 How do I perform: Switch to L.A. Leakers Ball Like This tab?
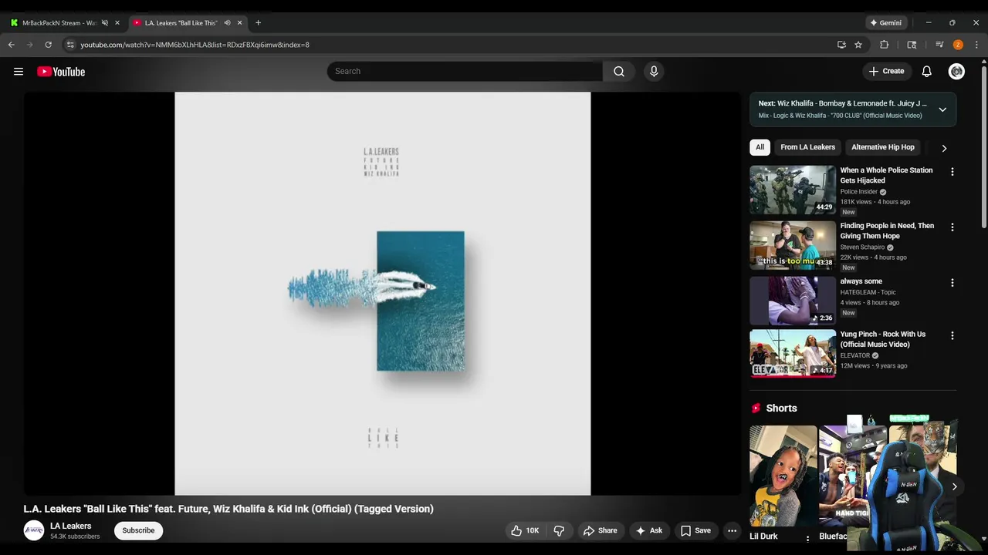click(x=181, y=23)
